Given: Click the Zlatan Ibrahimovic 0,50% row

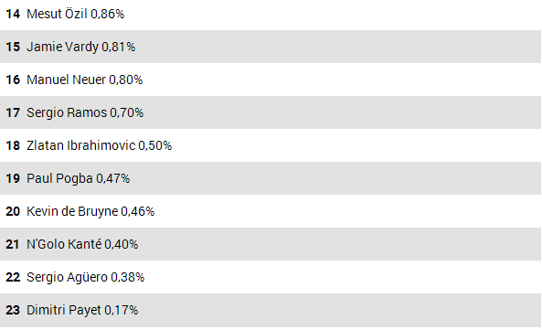Looking at the screenshot, I should pos(271,145).
